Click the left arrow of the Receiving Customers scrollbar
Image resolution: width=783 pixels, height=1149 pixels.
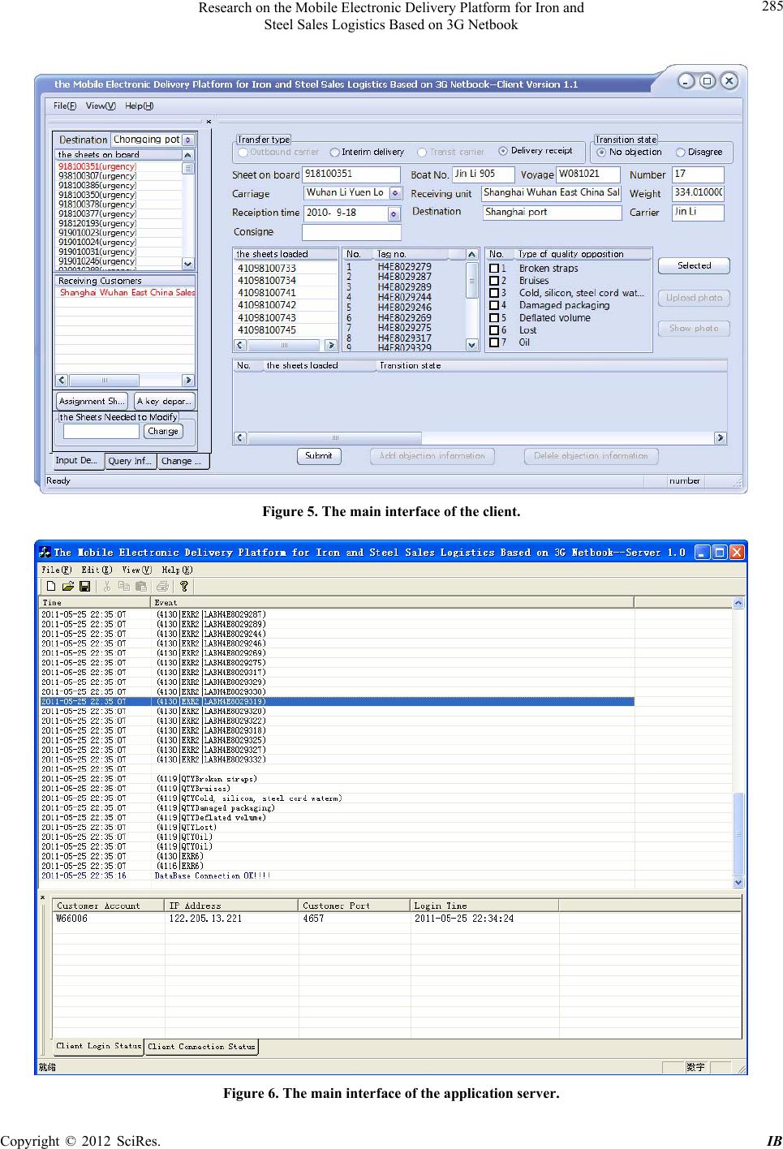[62, 380]
